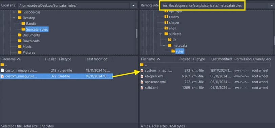
Task: Select routes in the remote tree
Action: click(x=174, y=17)
